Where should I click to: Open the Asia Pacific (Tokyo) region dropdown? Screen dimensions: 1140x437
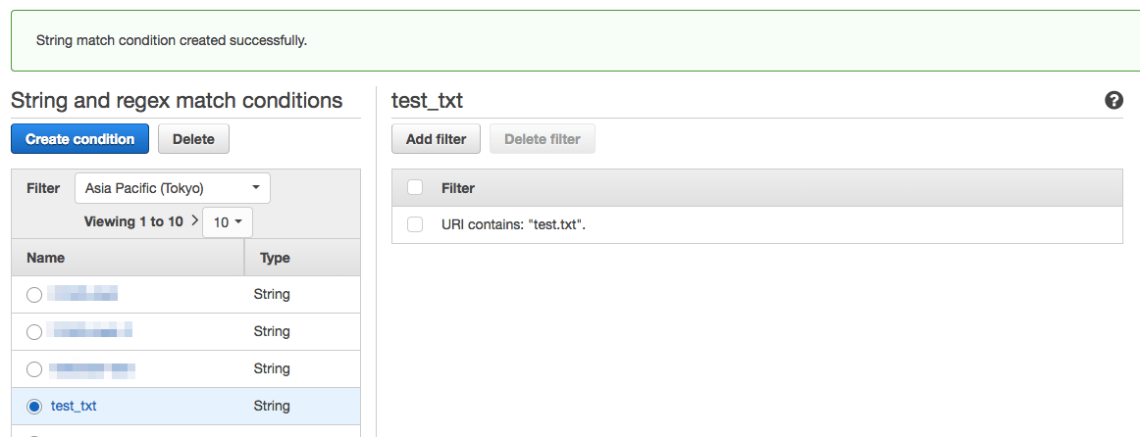click(173, 188)
